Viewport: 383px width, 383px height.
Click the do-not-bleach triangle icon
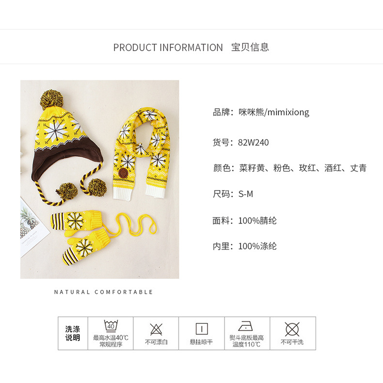point(156,330)
